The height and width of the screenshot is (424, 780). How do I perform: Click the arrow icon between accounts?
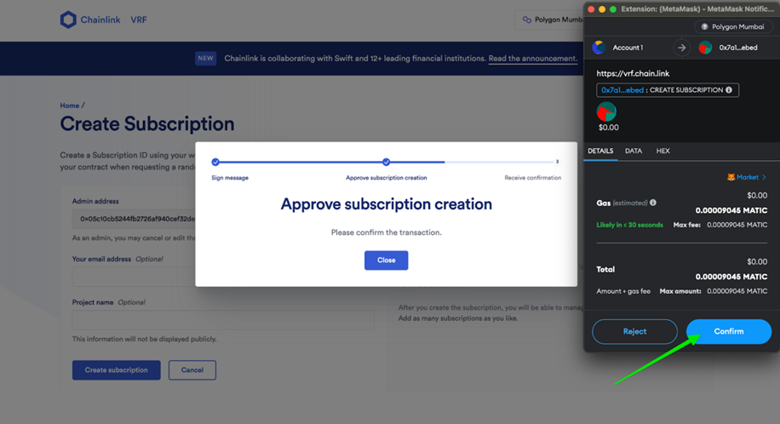[682, 48]
